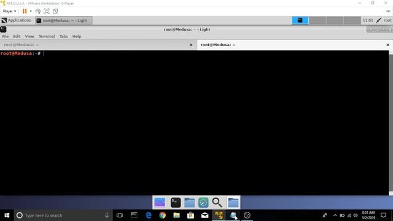The image size is (393, 221).
Task: Toggle VMware Unity mode icon
Action: pyautogui.click(x=55, y=11)
